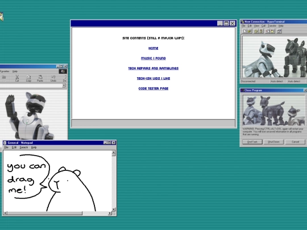Open the Edit menu in Notepad
Image resolution: width=307 pixels, height=230 pixels.
click(14, 147)
